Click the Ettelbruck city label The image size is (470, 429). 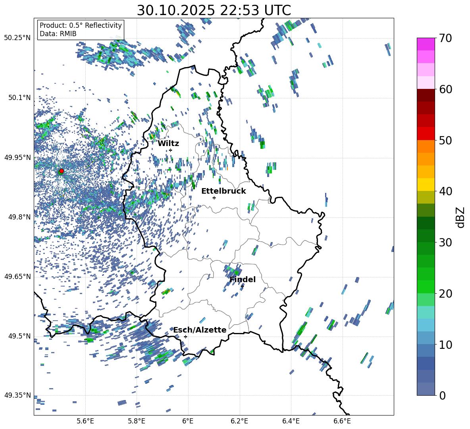pyautogui.click(x=223, y=191)
